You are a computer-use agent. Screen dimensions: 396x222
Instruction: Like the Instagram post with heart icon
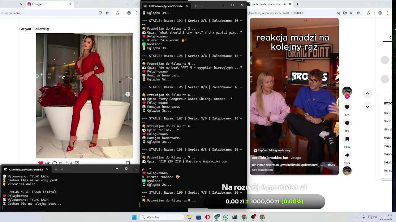(x=41, y=163)
